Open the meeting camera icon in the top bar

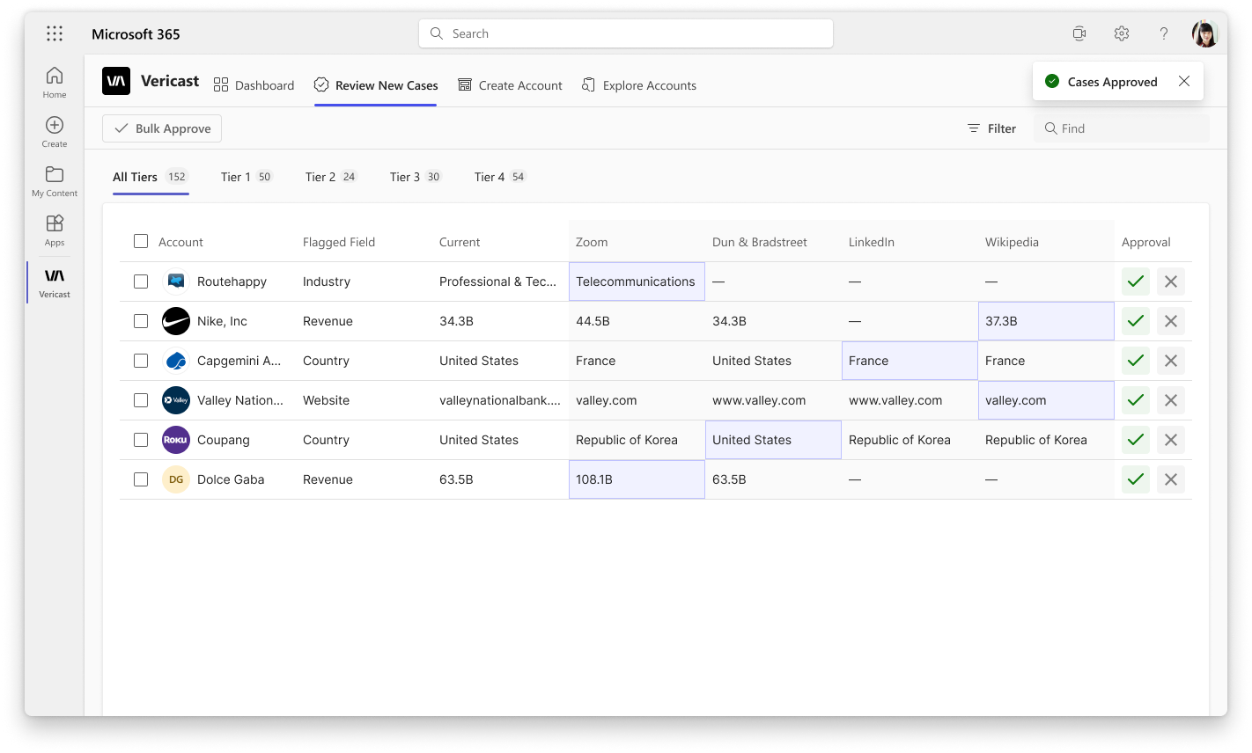1079,33
